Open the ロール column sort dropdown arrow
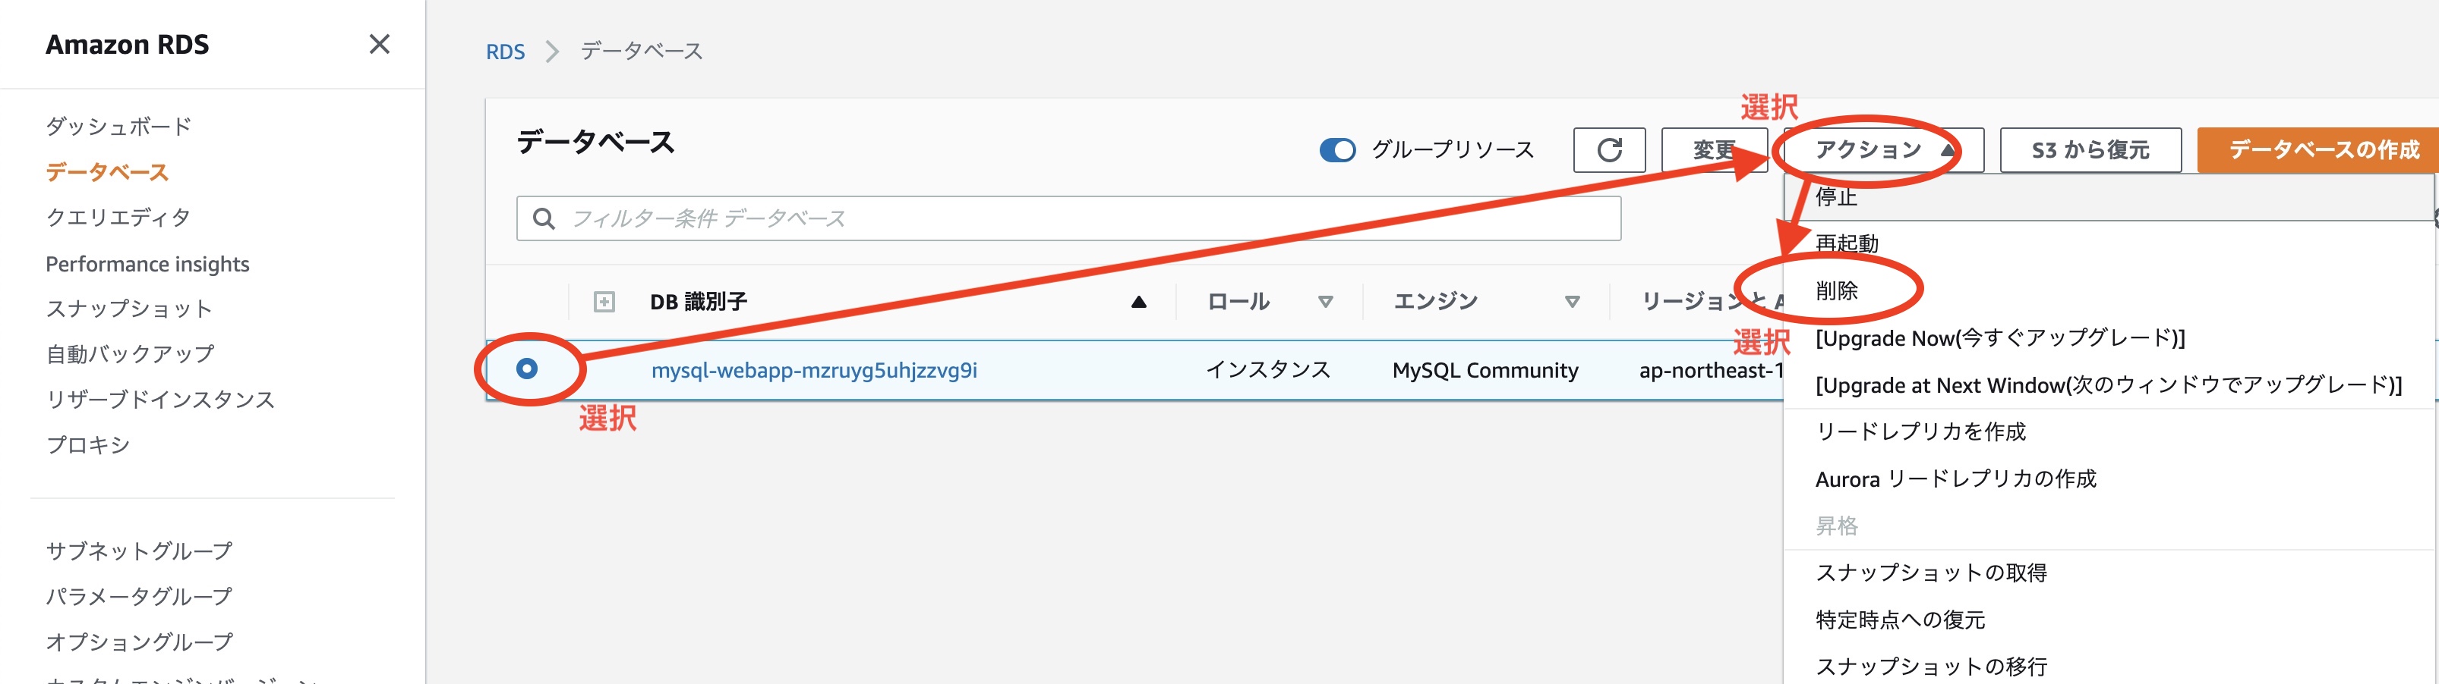The width and height of the screenshot is (2439, 684). tap(1326, 302)
